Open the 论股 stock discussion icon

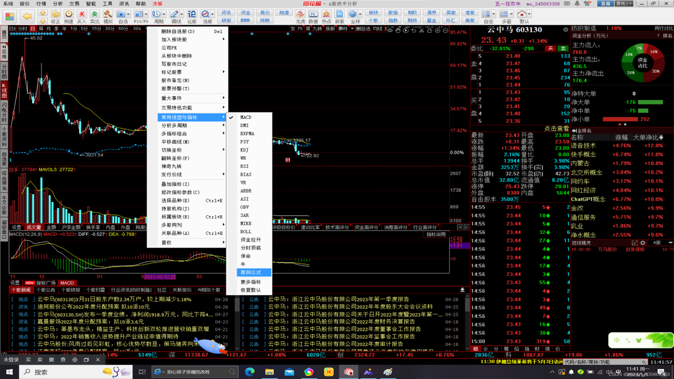click(x=192, y=16)
